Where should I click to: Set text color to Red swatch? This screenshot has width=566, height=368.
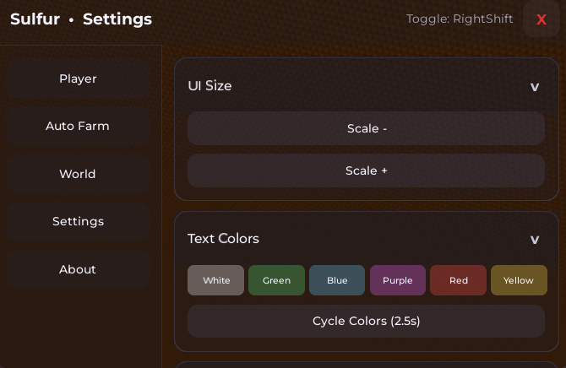(458, 280)
